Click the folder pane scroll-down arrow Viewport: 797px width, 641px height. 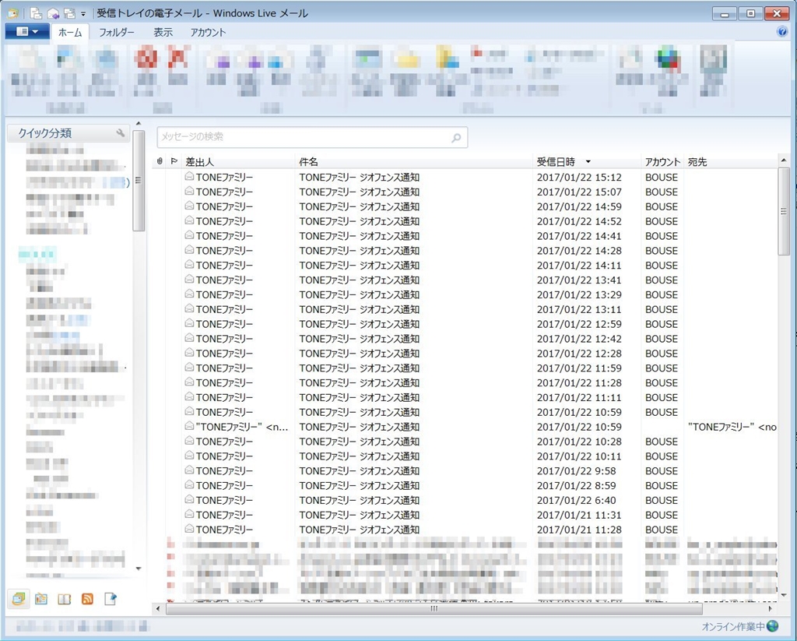[x=139, y=569]
